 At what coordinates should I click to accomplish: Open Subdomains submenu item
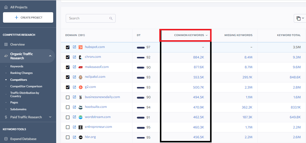[18, 109]
